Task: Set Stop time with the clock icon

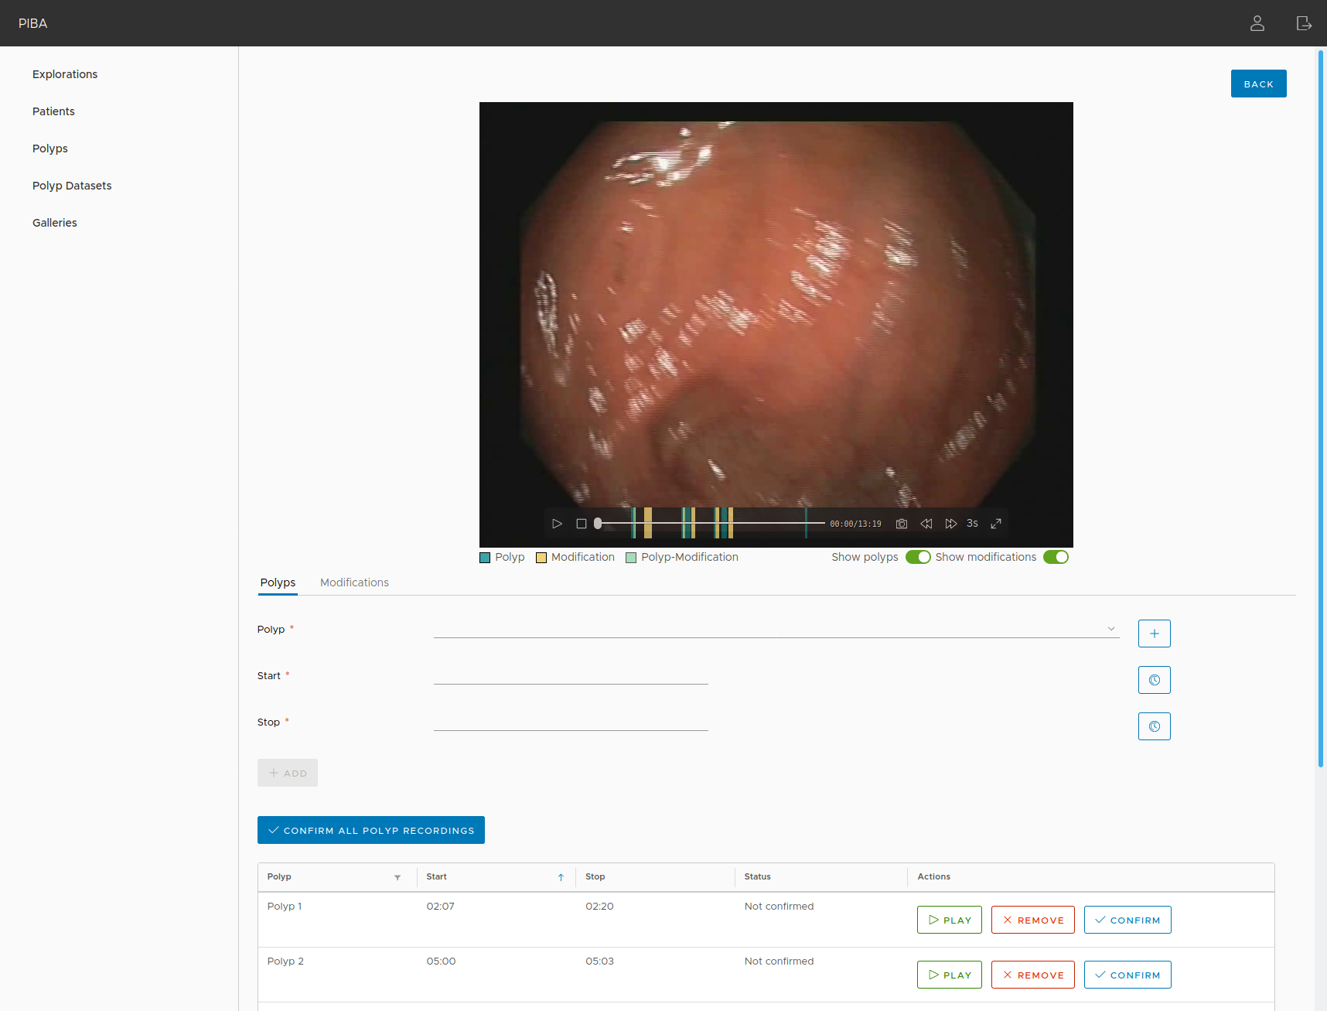Action: coord(1154,726)
